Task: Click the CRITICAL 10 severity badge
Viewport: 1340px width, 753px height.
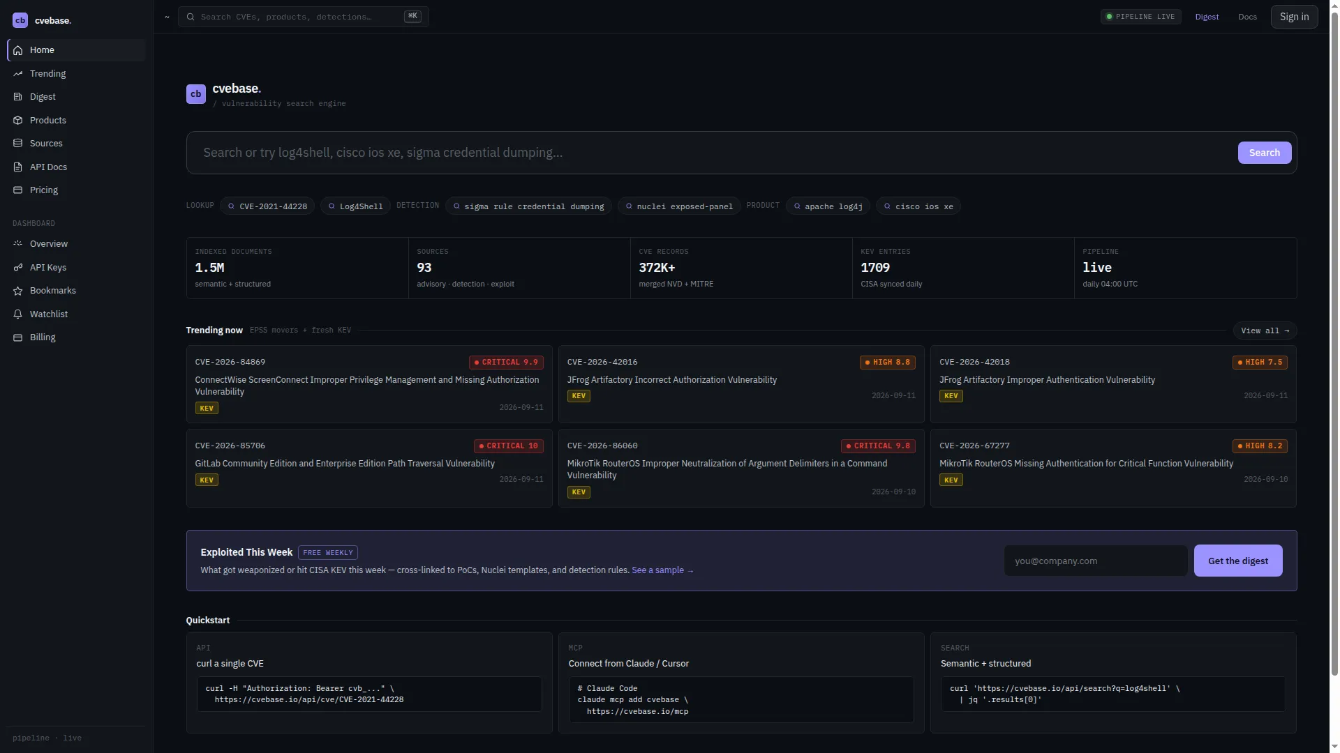Action: (x=508, y=446)
